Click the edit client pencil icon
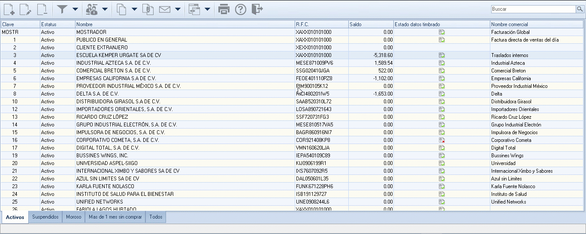586x234 pixels. (x=25, y=9)
